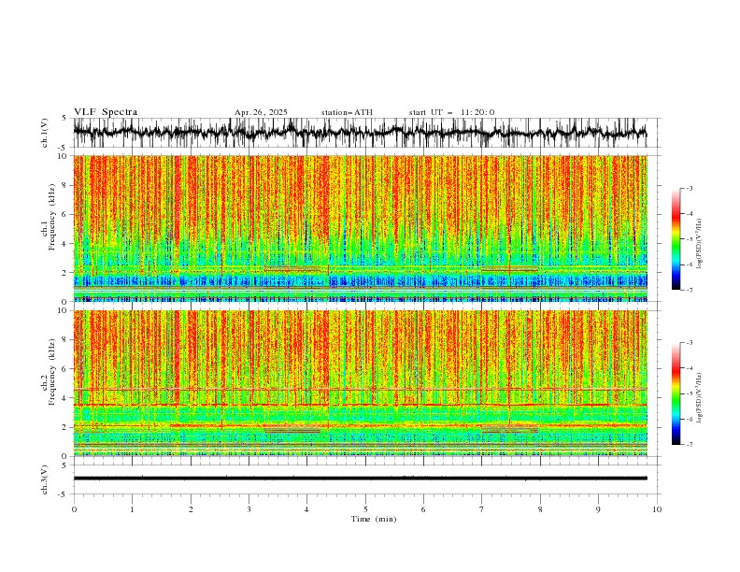
Task: Click the ch.1 voltage waveform trace
Action: point(360,133)
